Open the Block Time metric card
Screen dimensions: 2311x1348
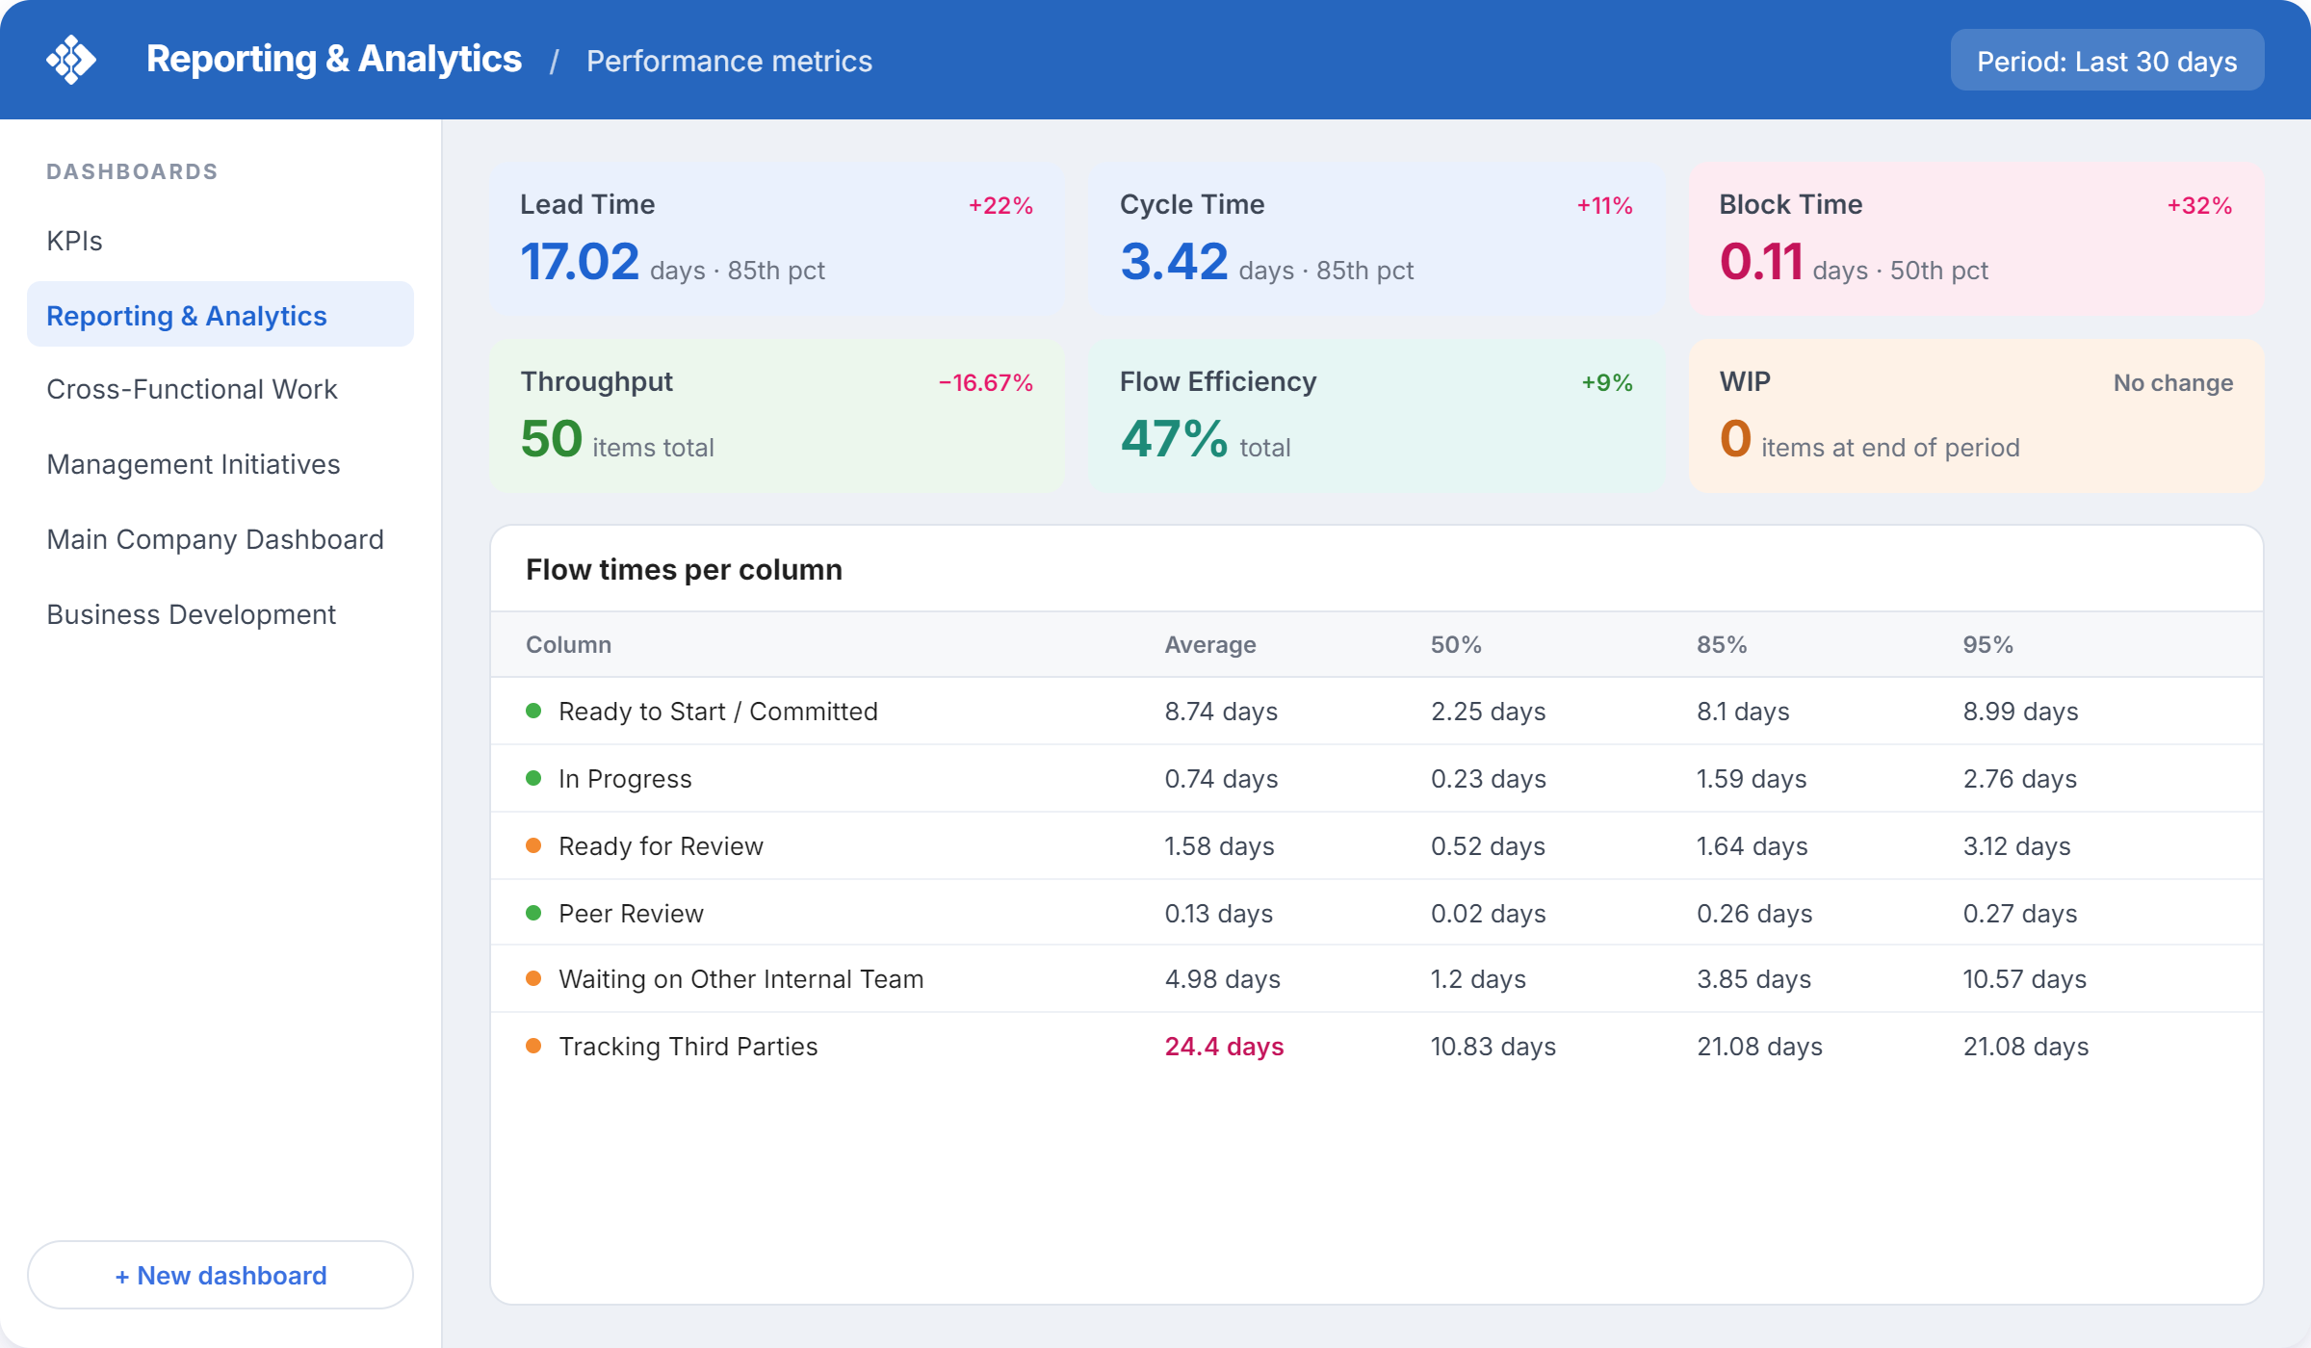(1976, 238)
